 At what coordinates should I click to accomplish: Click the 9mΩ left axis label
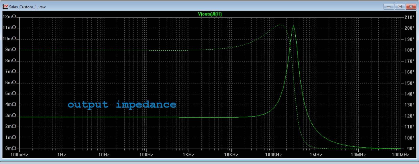pyautogui.click(x=11, y=49)
